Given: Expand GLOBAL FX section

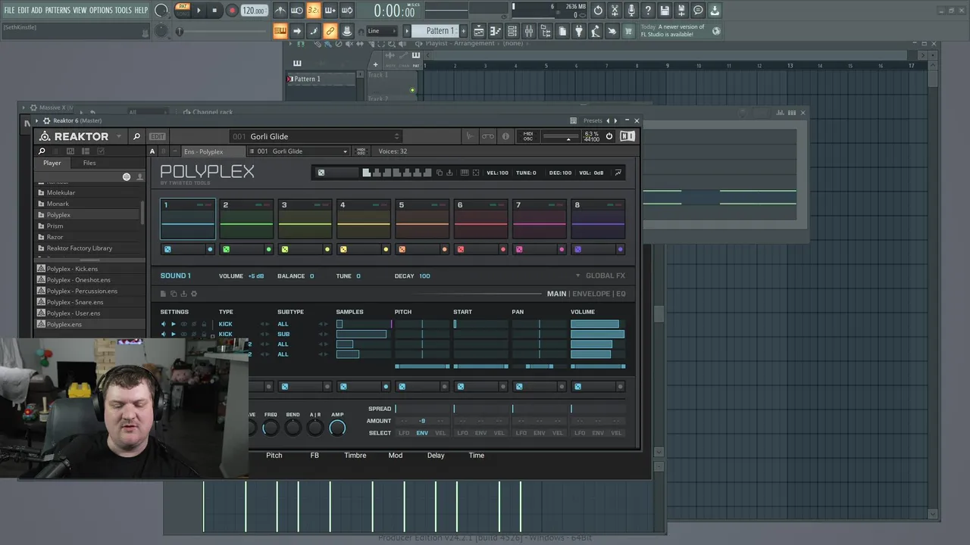Looking at the screenshot, I should pyautogui.click(x=600, y=276).
